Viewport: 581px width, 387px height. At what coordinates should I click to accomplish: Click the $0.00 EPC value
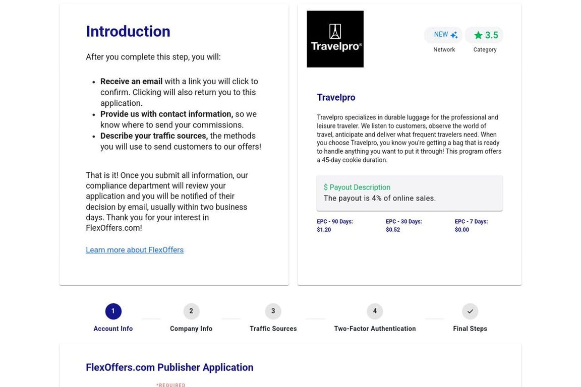(461, 230)
